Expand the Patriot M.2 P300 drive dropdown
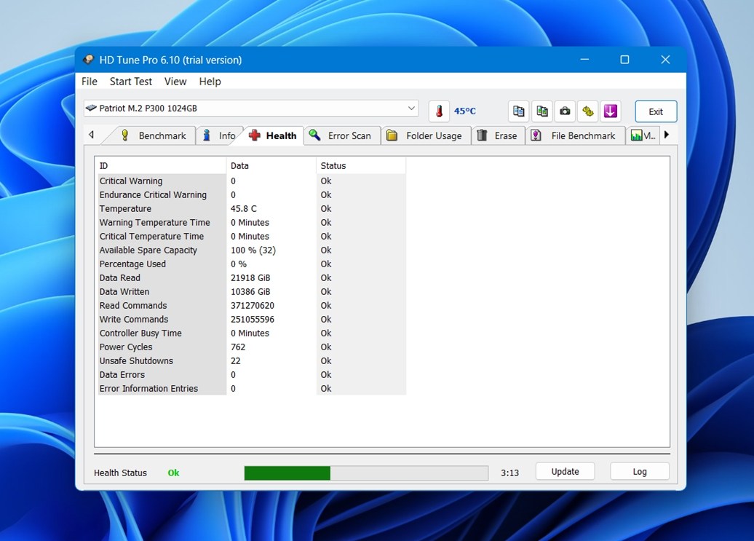The width and height of the screenshot is (754, 541). pyautogui.click(x=411, y=108)
